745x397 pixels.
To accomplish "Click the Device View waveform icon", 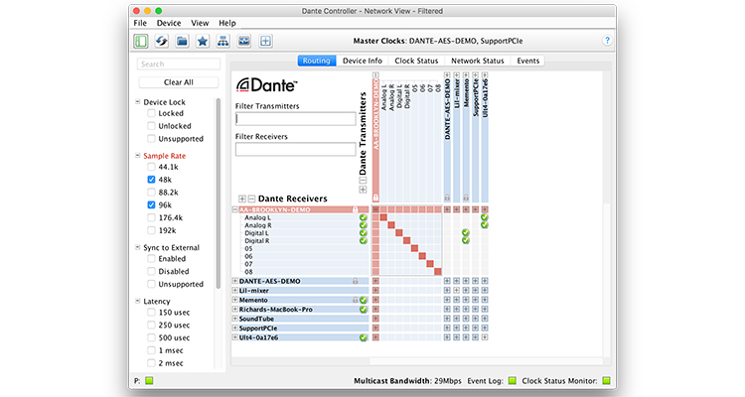I will tap(243, 41).
